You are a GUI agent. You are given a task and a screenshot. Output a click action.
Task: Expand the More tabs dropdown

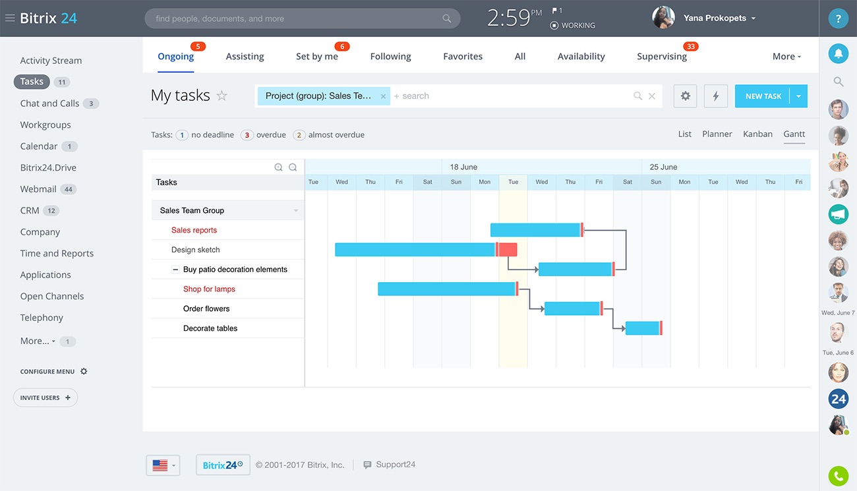786,57
